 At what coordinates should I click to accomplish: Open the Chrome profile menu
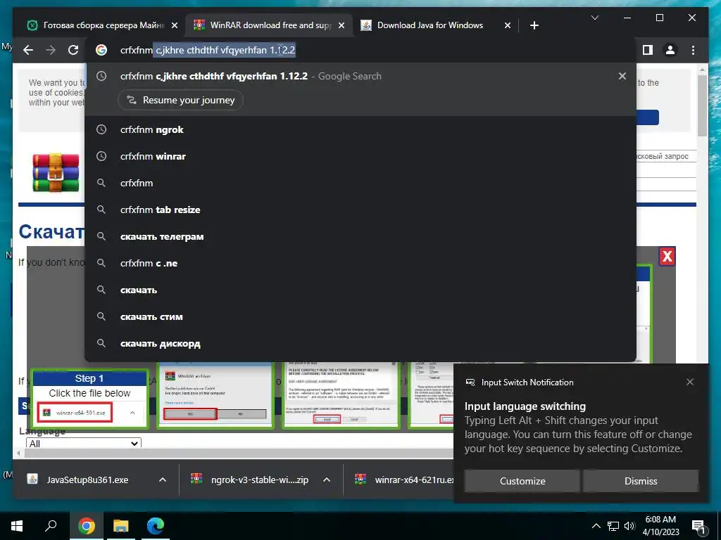coord(670,50)
